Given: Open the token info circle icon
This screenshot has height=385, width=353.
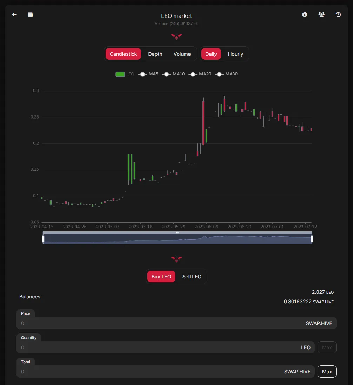Looking at the screenshot, I should [x=305, y=15].
